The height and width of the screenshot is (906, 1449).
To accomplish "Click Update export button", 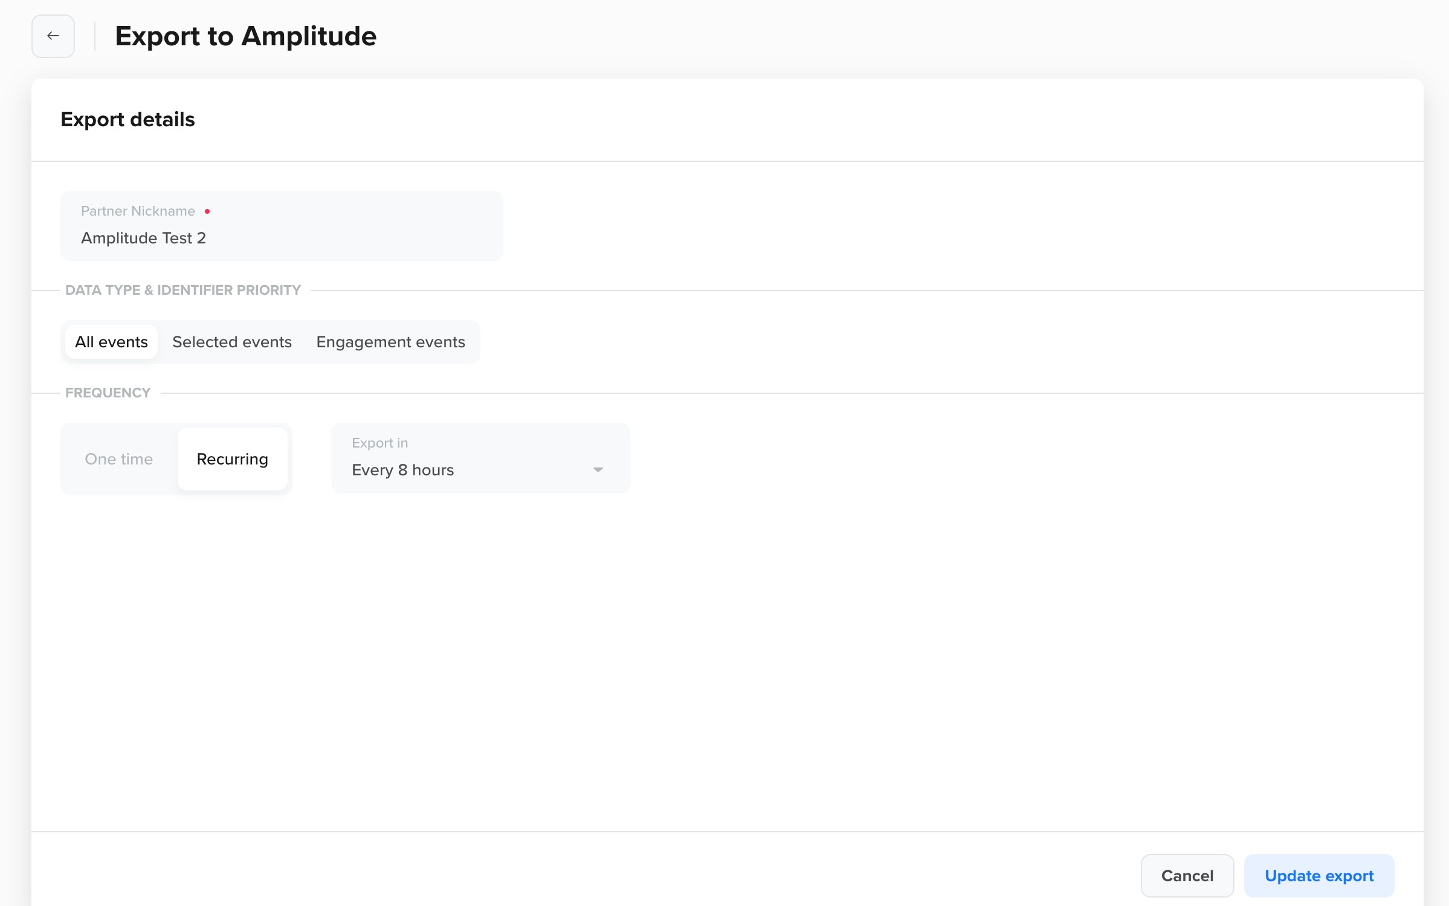I will pos(1319,876).
